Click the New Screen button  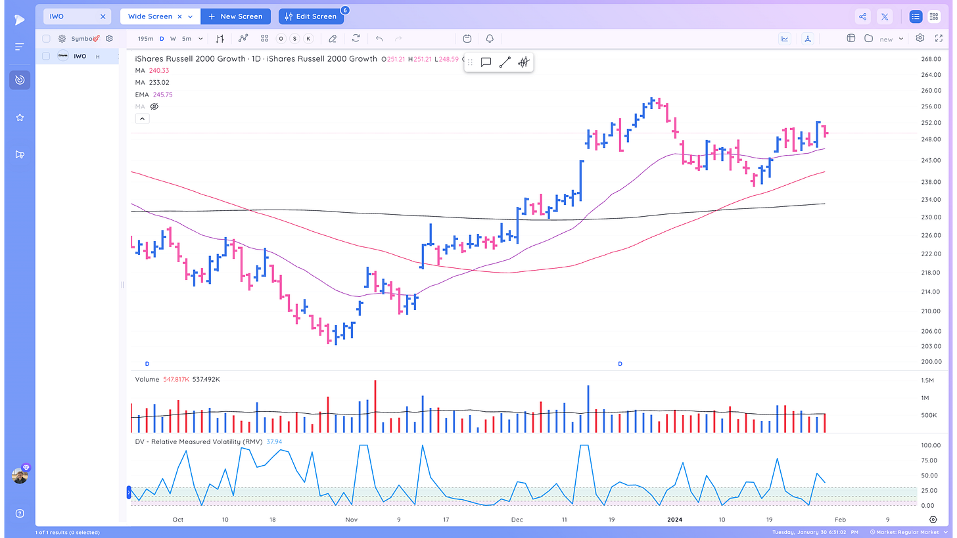[235, 16]
